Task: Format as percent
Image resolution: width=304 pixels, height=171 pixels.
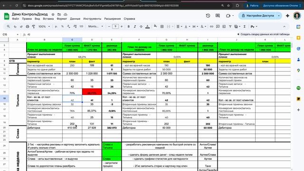Action: (x=62, y=27)
